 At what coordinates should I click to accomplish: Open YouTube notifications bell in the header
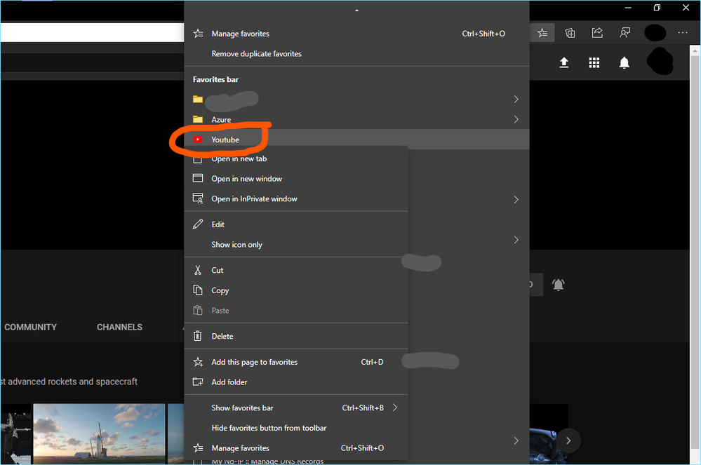624,62
